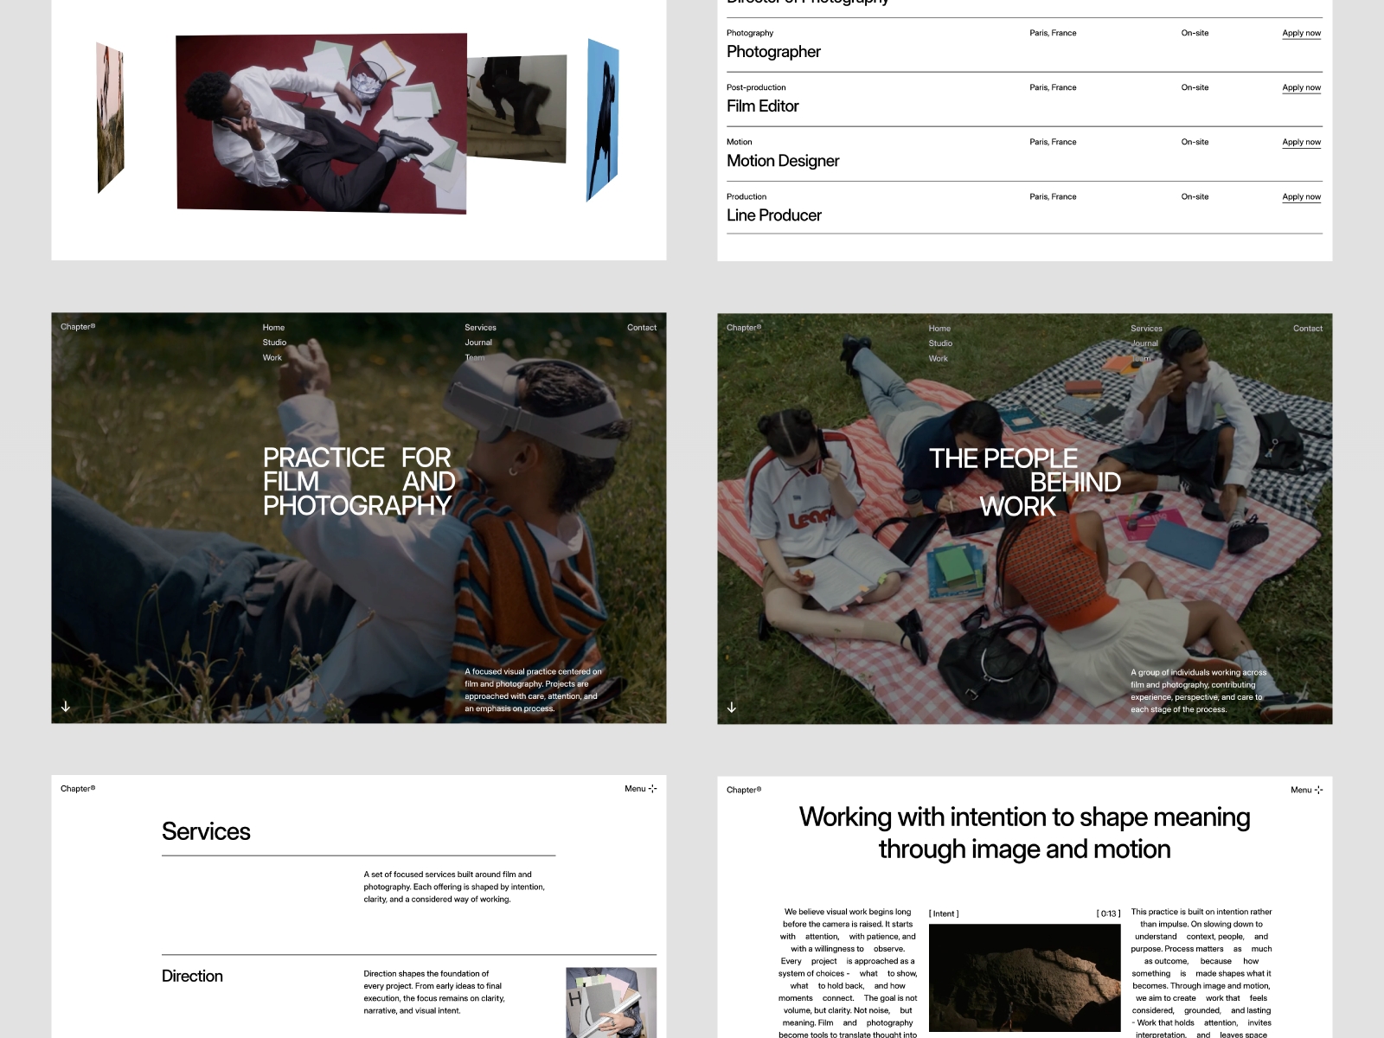This screenshot has height=1038, width=1384.
Task: Select the Contact link in the navigation
Action: (x=643, y=327)
